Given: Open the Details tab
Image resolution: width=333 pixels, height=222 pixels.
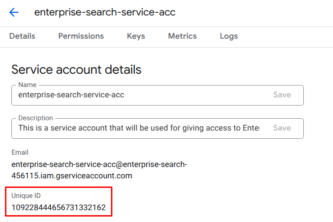Looking at the screenshot, I should pyautogui.click(x=22, y=36).
